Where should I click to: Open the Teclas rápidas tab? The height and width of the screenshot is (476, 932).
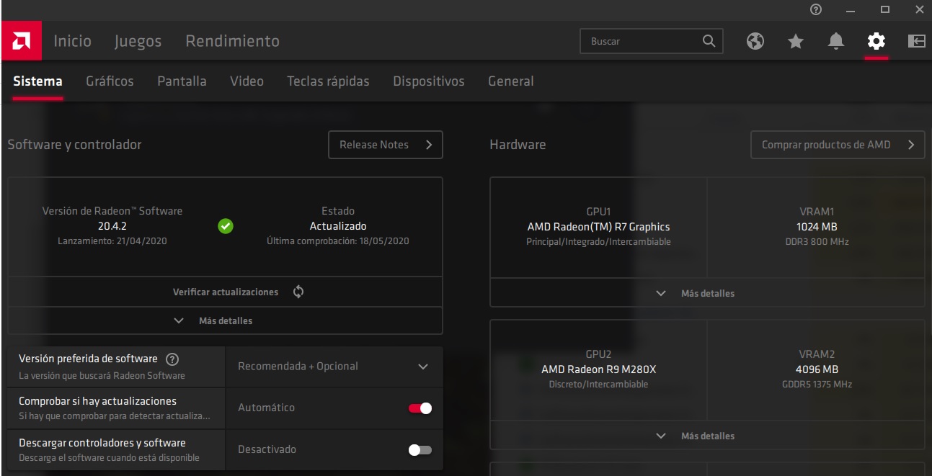pos(328,81)
